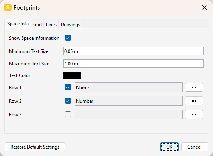
Task: Focus the Minimum Text Size field
Action: [x=133, y=51]
